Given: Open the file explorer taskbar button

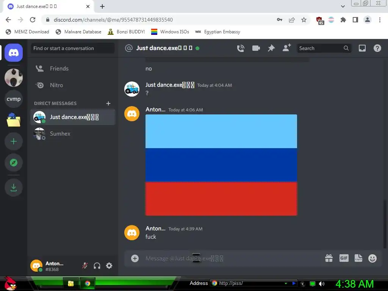Looking at the screenshot, I should click(x=71, y=283).
